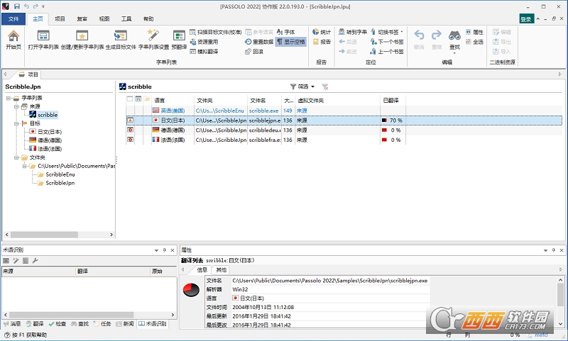Pin the 术语识别 panel
Image resolution: width=568 pixels, height=341 pixels.
[x=164, y=250]
